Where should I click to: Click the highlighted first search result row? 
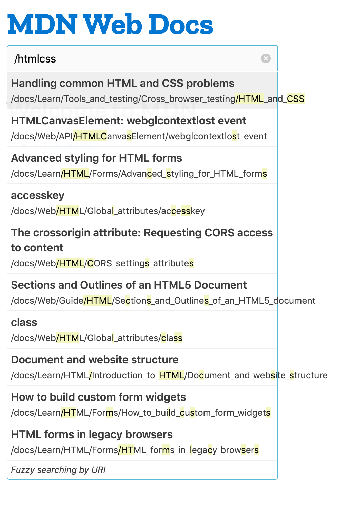point(142,90)
